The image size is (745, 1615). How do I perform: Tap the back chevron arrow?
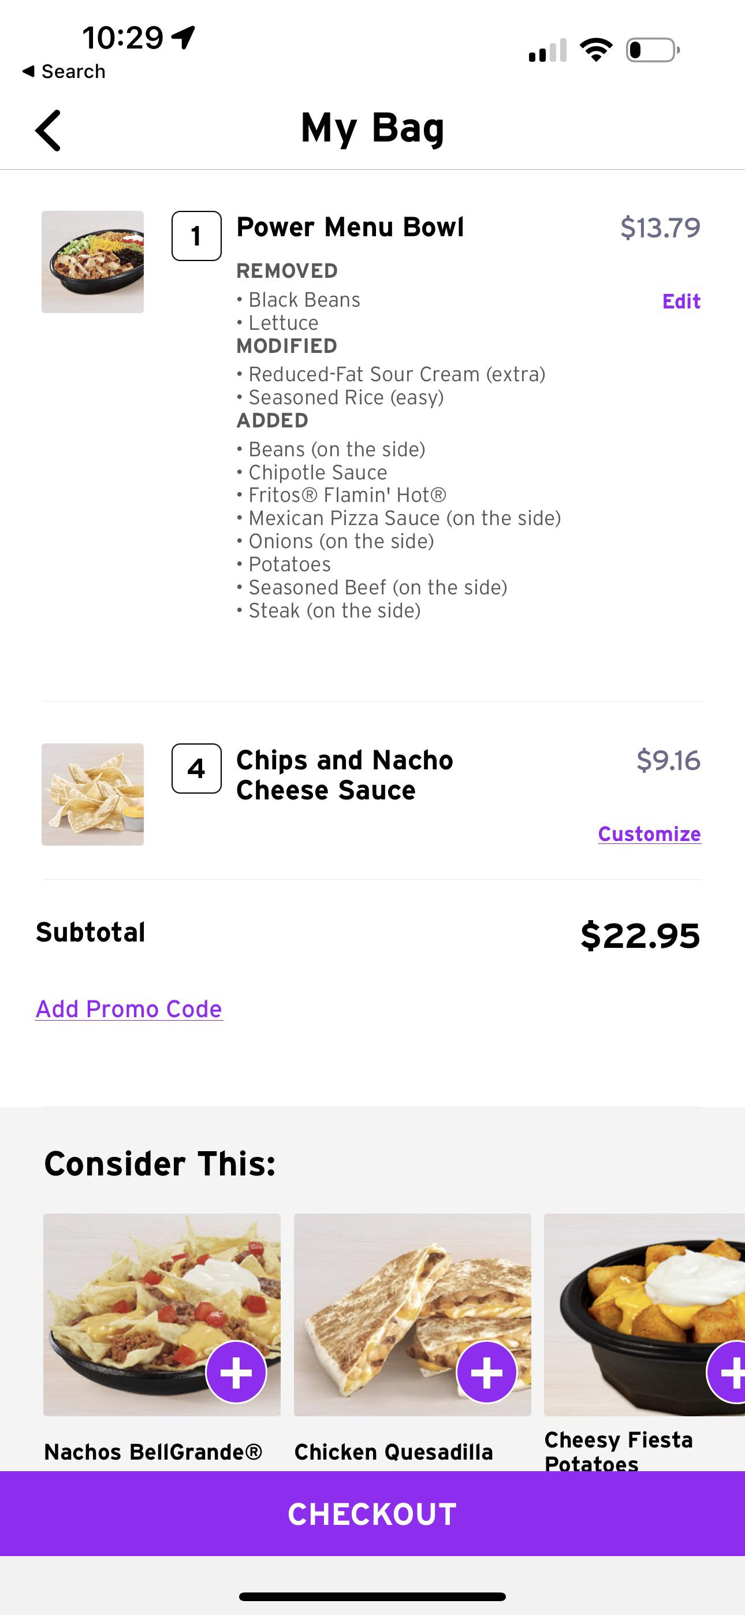tap(49, 131)
